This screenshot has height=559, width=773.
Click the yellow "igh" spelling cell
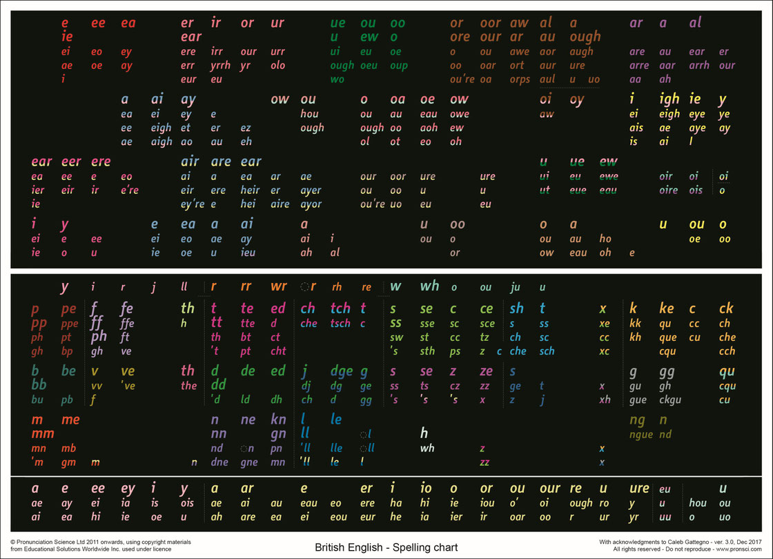[x=668, y=99]
